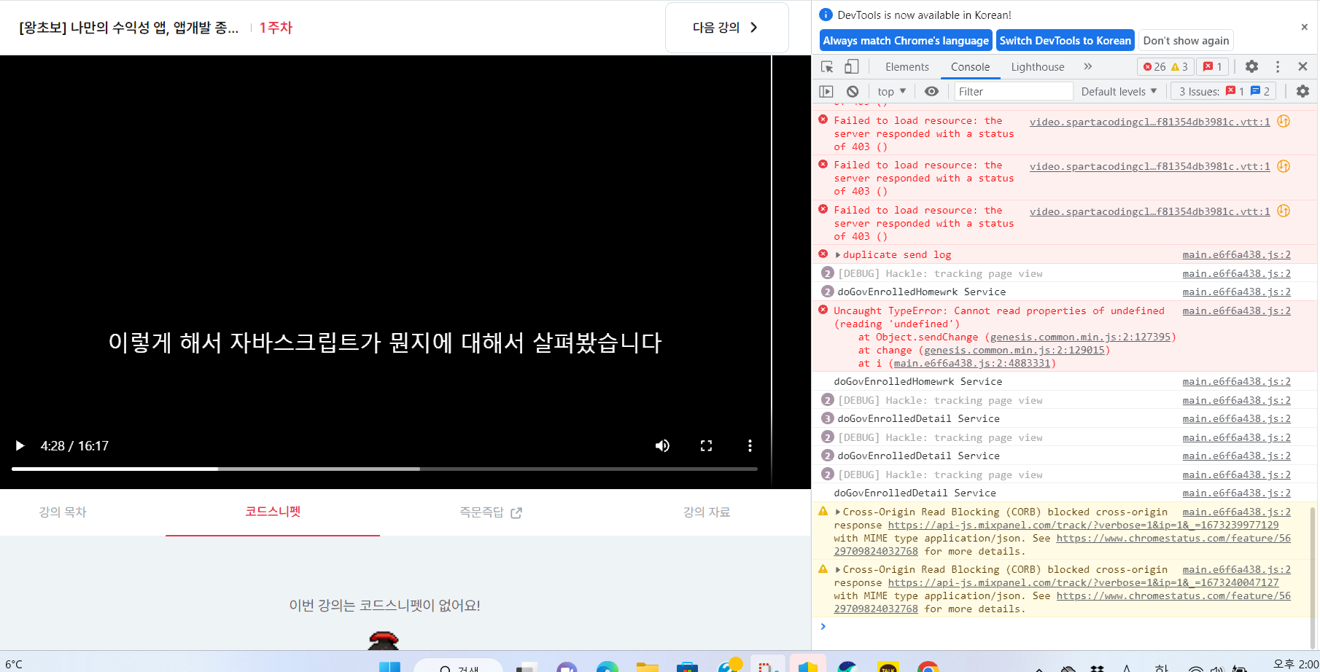Open the 강의 목차 tab
1320x672 pixels.
63,512
